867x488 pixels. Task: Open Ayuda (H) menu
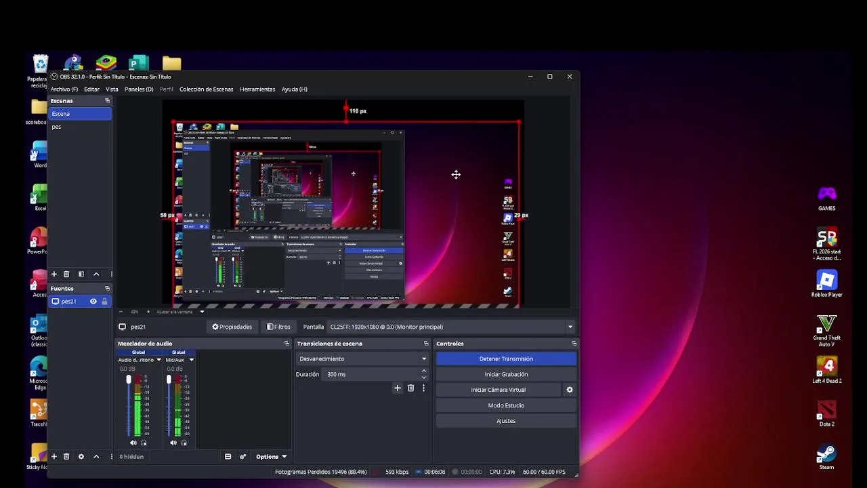[294, 89]
